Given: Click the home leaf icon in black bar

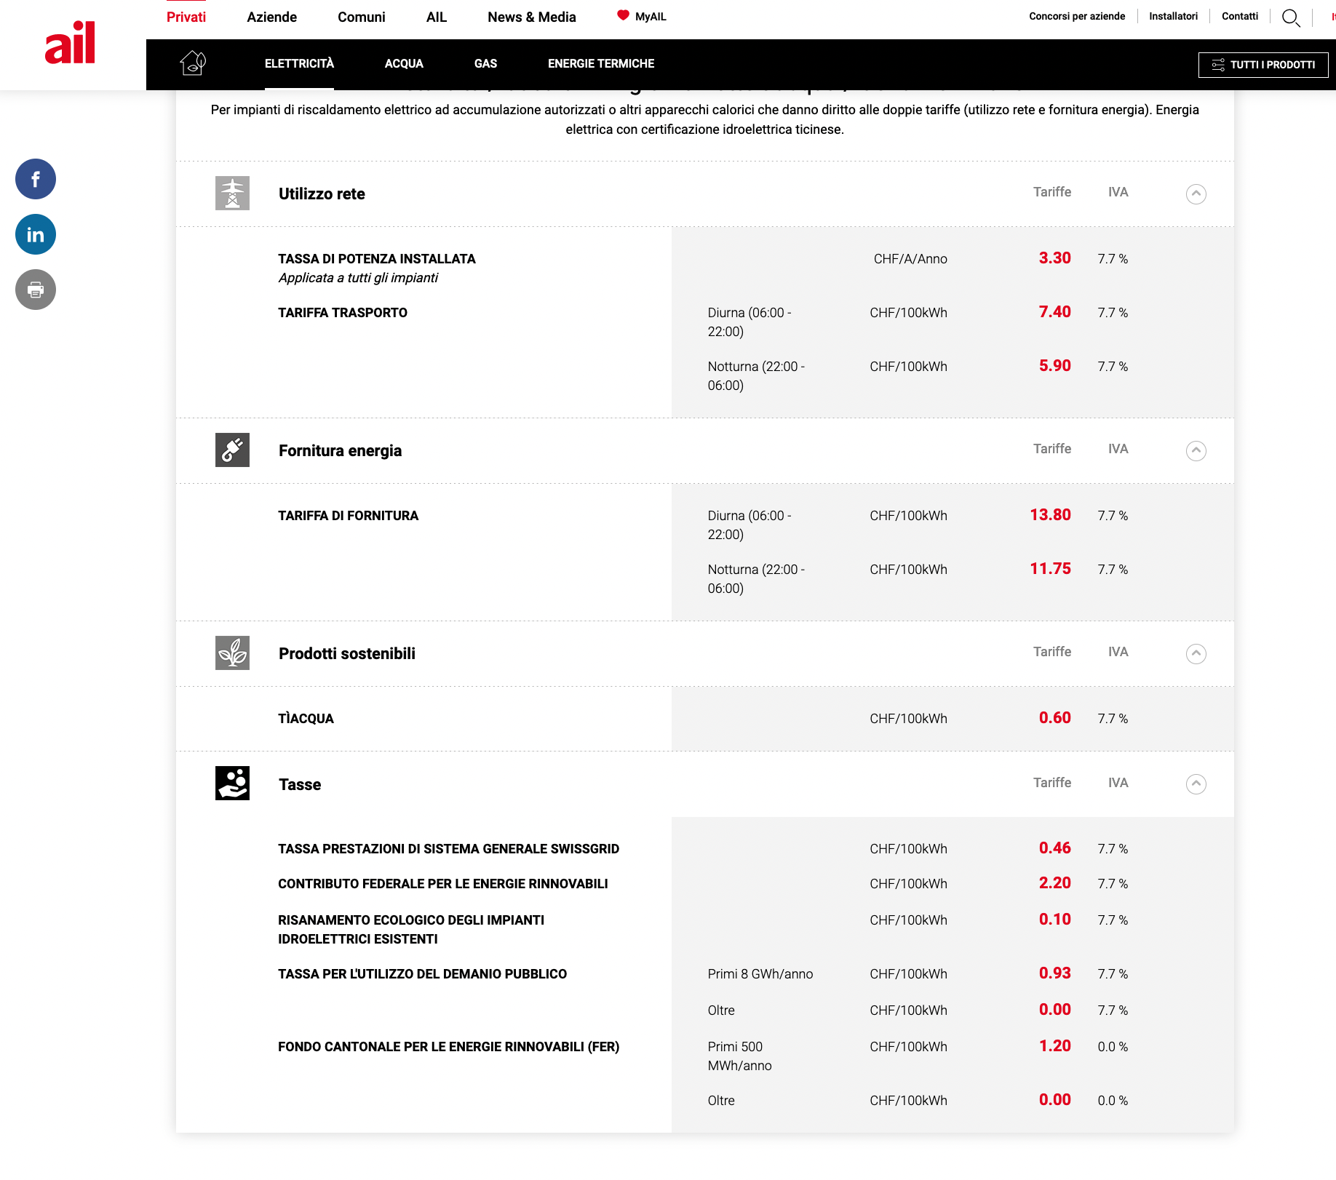Looking at the screenshot, I should pos(193,63).
